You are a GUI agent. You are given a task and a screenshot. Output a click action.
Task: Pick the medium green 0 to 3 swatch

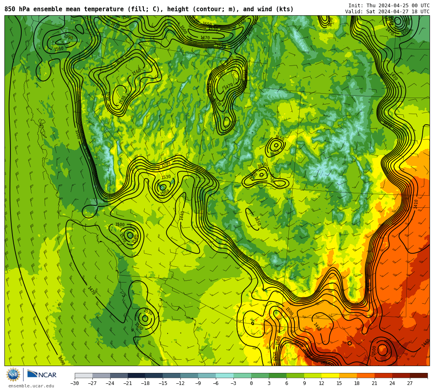260,375
